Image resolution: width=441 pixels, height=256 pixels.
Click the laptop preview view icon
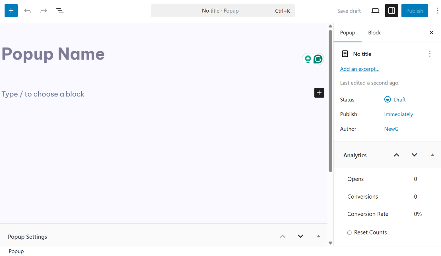(x=375, y=11)
